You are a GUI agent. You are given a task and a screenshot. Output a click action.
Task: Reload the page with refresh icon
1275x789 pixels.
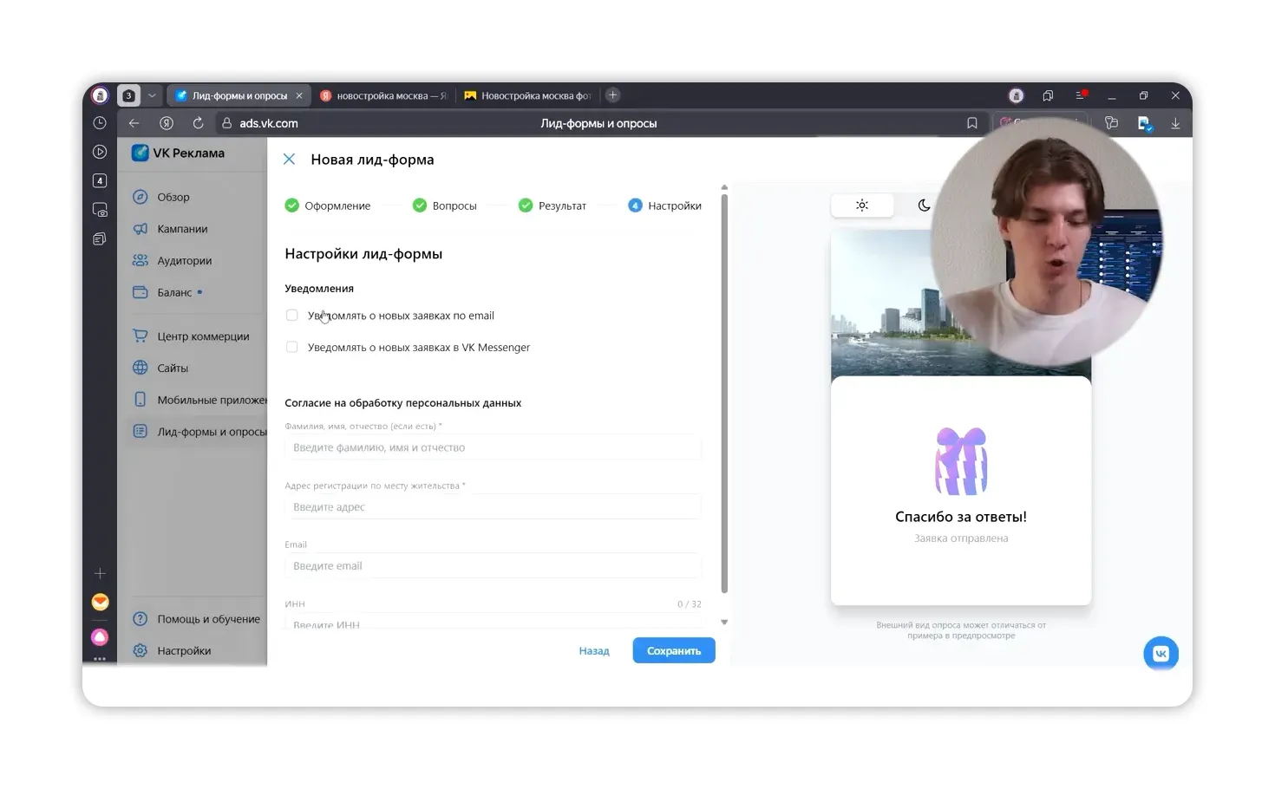[198, 123]
